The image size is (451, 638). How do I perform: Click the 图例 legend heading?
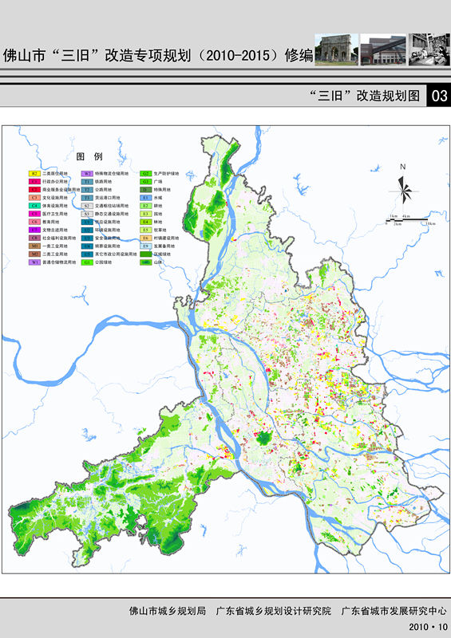(89, 156)
